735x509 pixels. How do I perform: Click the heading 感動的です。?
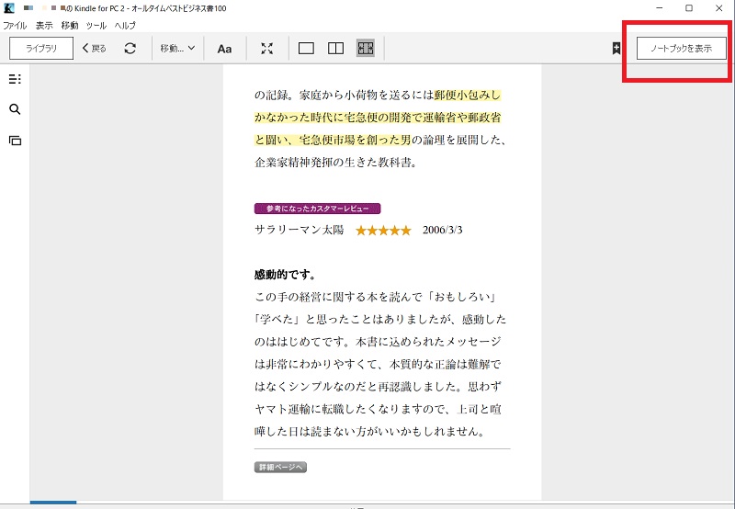click(x=285, y=275)
